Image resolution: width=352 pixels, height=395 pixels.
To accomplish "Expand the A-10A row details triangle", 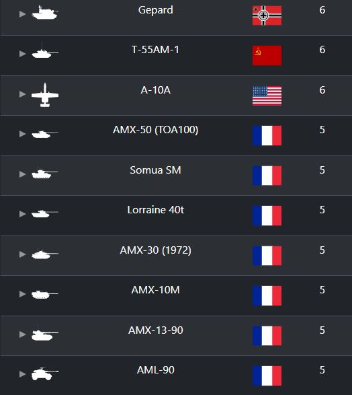I will [23, 94].
